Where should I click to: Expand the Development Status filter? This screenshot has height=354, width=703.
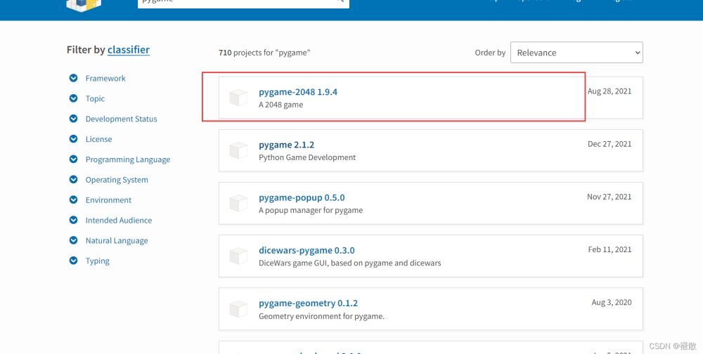(74, 119)
